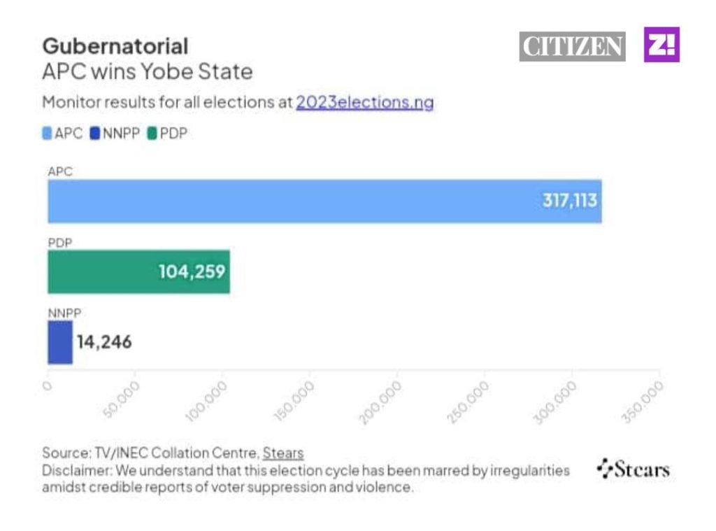
Task: Click the Zikoka purple Z! logo
Action: click(x=661, y=45)
